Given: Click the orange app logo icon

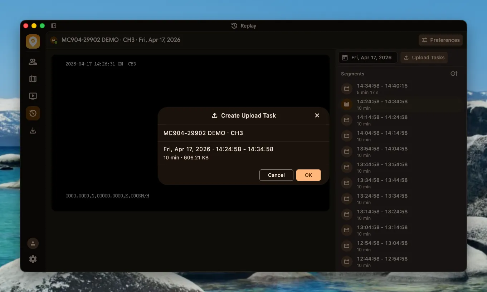Looking at the screenshot, I should [33, 41].
